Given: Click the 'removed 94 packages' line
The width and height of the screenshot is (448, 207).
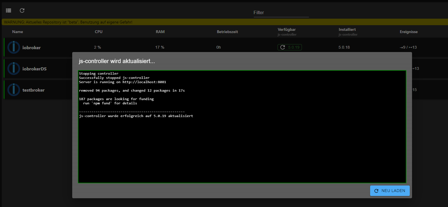Looking at the screenshot, I should point(132,90).
